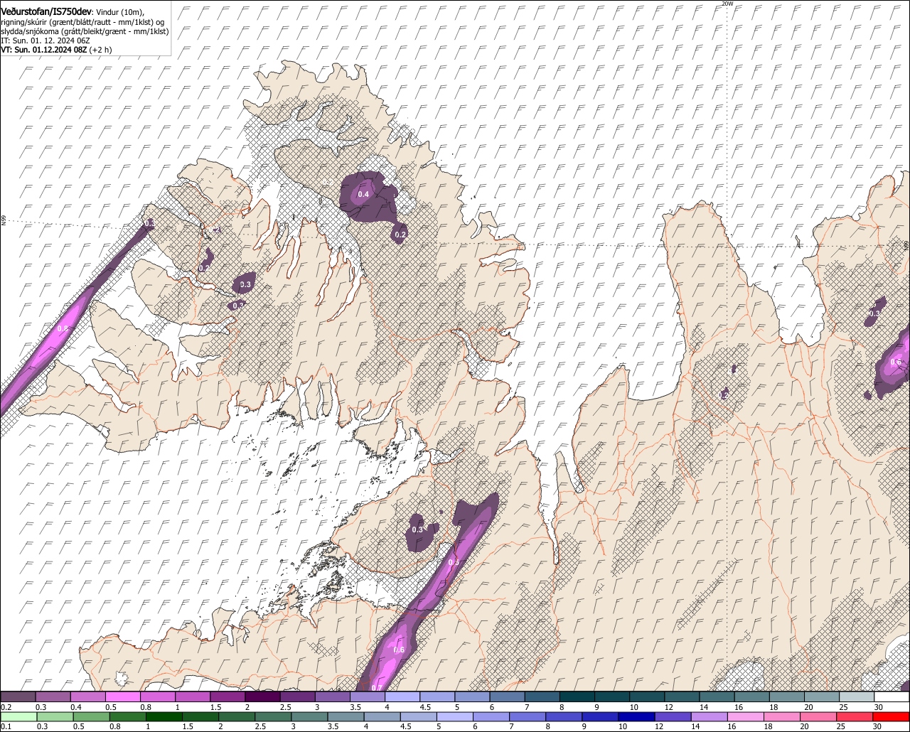Pick the 0.8 green swatch in rain legend
Viewport: 910px width, 732px height.
128,716
